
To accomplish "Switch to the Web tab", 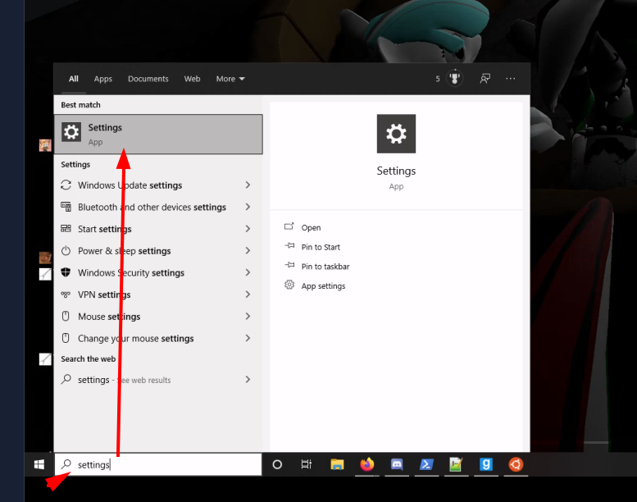I will pos(192,79).
